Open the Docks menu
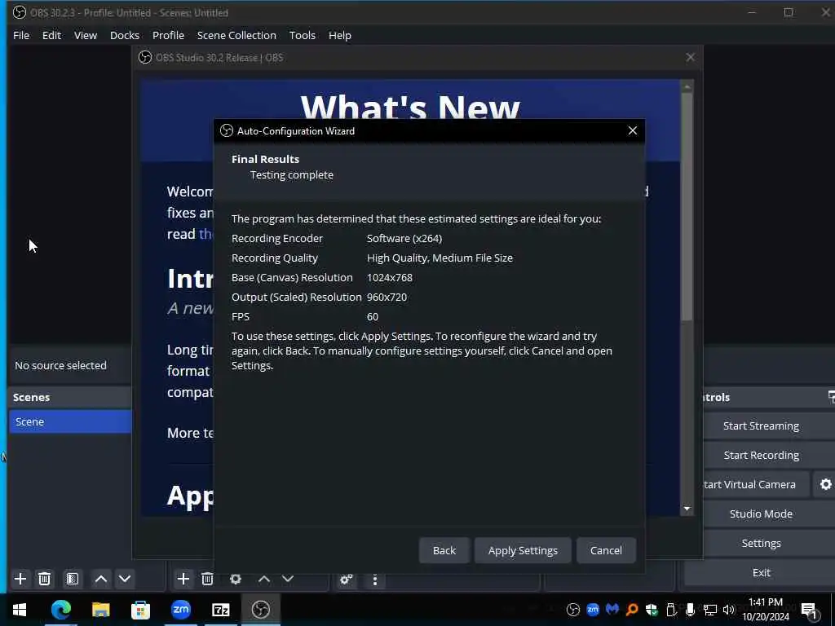 pos(125,35)
